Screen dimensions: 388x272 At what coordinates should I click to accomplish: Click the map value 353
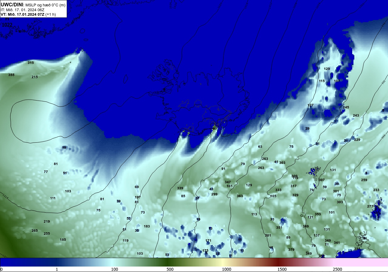318,214
